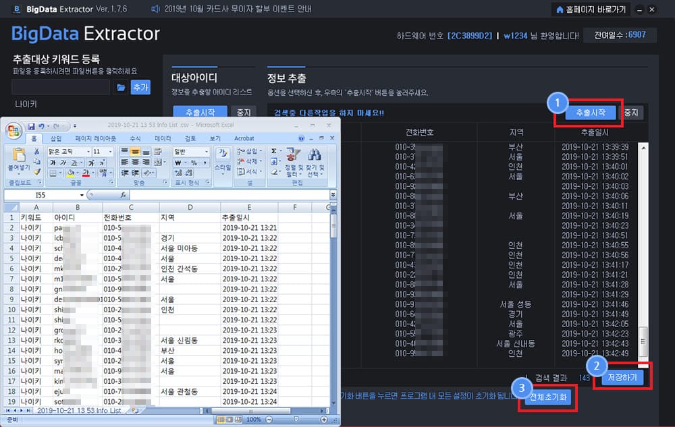Click 저장하기 to save results
The image size is (675, 427).
(622, 378)
